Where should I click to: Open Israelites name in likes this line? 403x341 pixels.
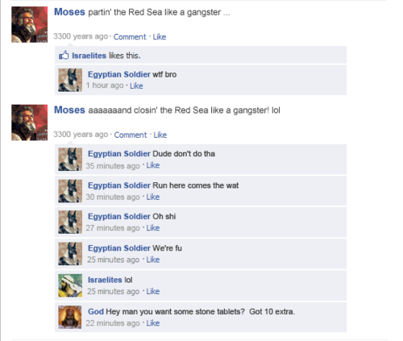89,56
